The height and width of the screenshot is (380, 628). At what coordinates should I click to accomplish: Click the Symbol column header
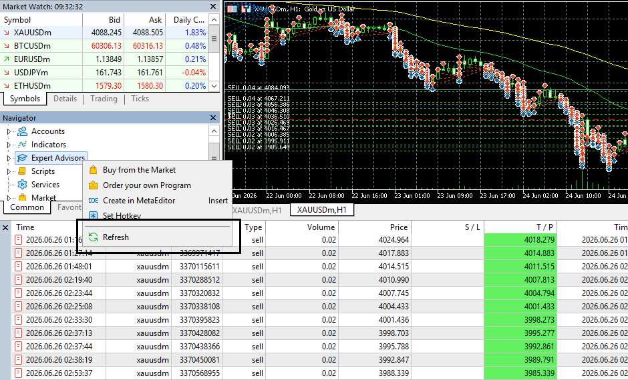pos(41,19)
